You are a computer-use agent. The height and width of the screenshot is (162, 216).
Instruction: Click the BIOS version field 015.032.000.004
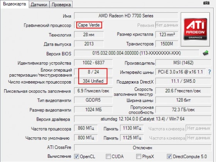137,53
